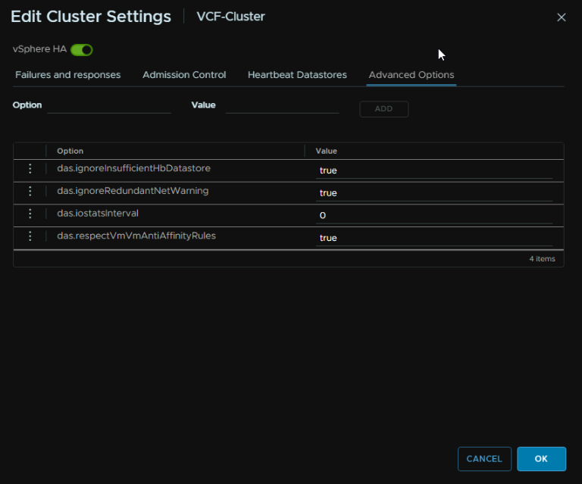Edit value of das.ignoreRedundantNetWarning
The width and height of the screenshot is (582, 484).
pos(434,193)
